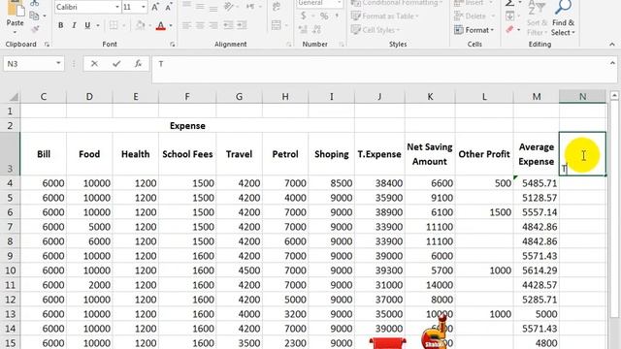Click the Align Right icon
Screen dimensions: 621x349
[213, 26]
